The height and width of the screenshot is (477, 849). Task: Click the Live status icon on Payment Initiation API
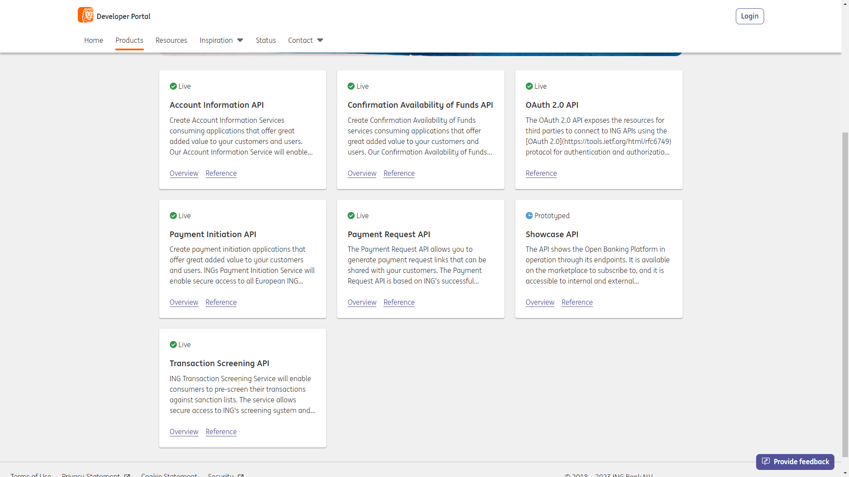(x=173, y=216)
